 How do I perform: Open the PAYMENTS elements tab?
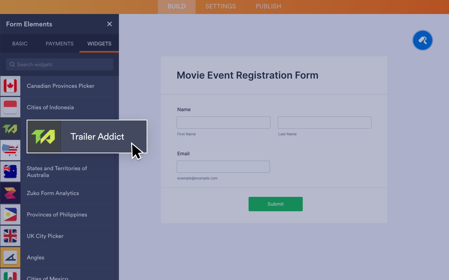pos(59,44)
